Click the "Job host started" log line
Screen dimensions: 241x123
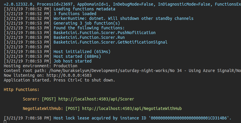(x=72, y=61)
